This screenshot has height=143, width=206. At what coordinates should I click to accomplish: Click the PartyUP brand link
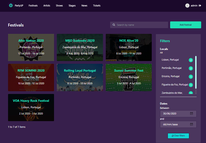[19, 5]
